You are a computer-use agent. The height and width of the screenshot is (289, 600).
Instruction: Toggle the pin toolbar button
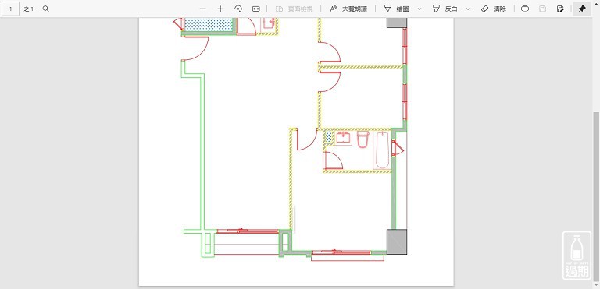(582, 9)
